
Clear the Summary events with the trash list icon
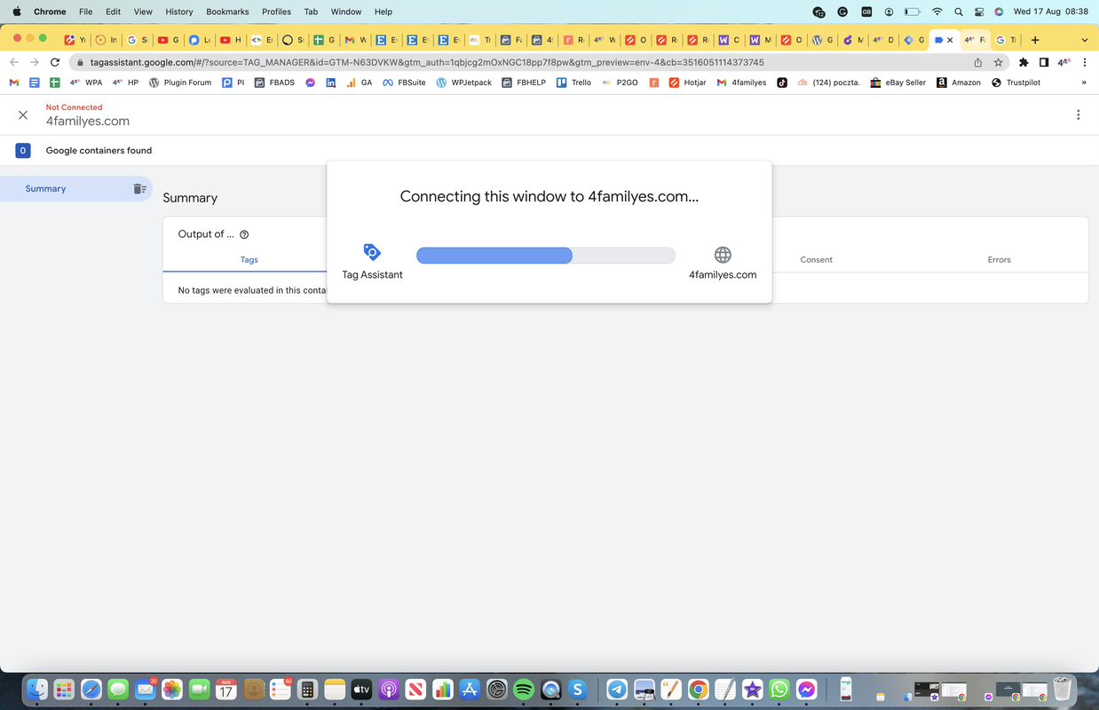point(139,188)
